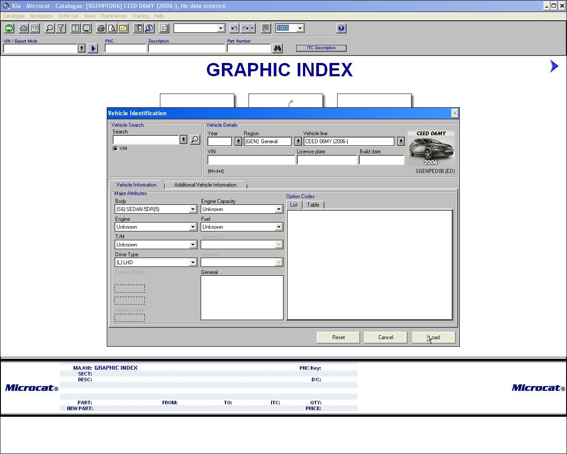567x454 pixels.
Task: Open the yellow notes icon
Action: click(123, 28)
